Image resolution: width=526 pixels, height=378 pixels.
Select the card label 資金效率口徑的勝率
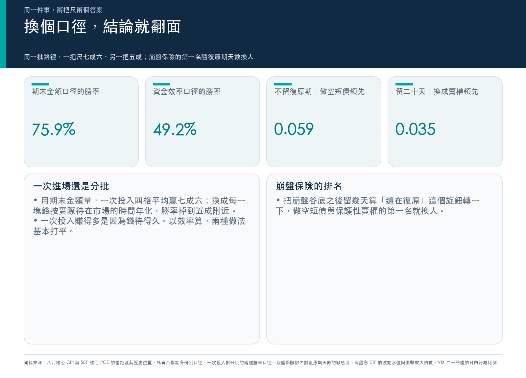point(187,91)
